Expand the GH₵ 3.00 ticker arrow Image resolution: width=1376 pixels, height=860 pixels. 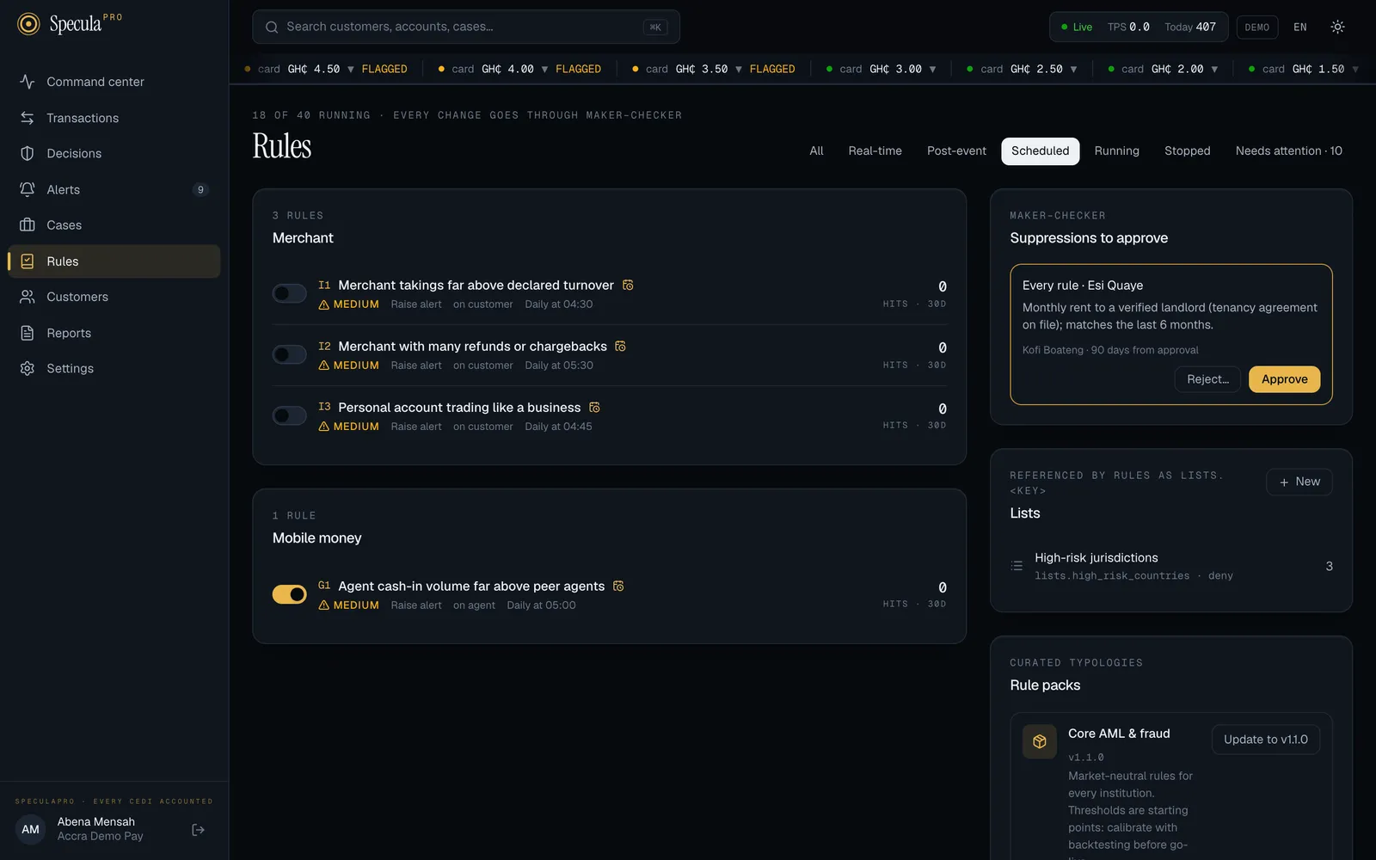tap(932, 69)
